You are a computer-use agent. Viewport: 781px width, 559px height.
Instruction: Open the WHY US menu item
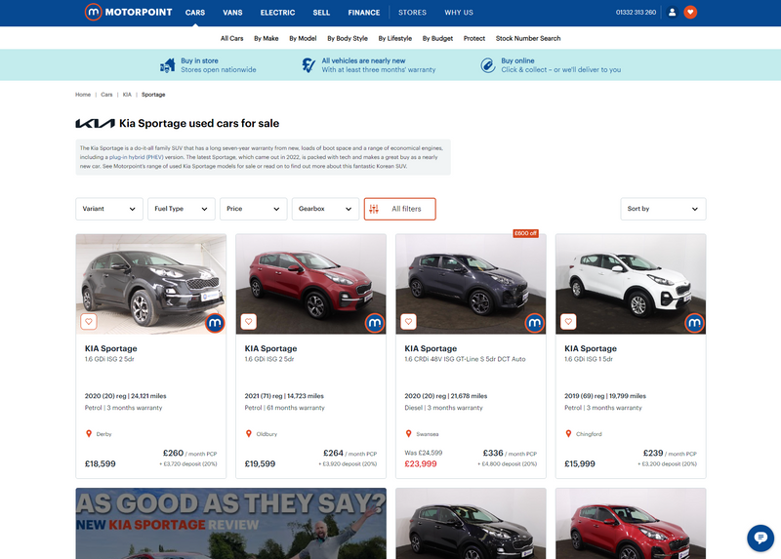coord(459,13)
